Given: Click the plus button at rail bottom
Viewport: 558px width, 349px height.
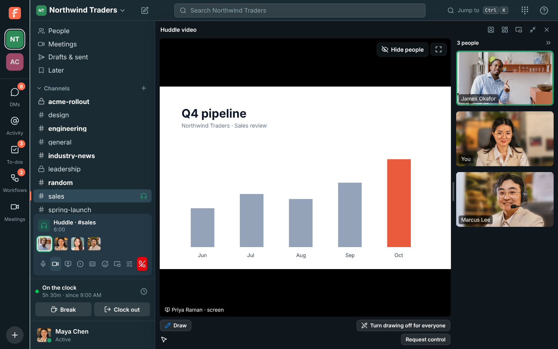Looking at the screenshot, I should (15, 335).
